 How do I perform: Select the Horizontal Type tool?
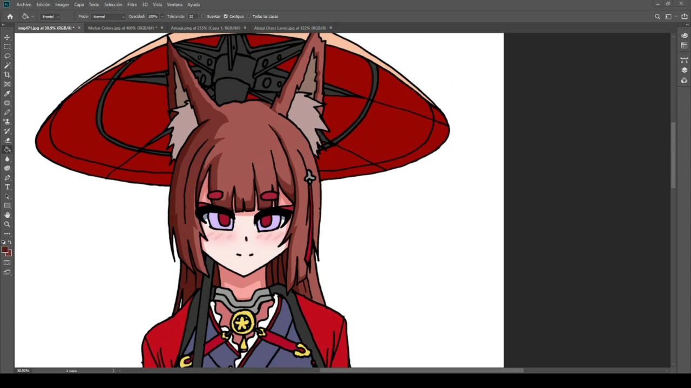[x=7, y=187]
